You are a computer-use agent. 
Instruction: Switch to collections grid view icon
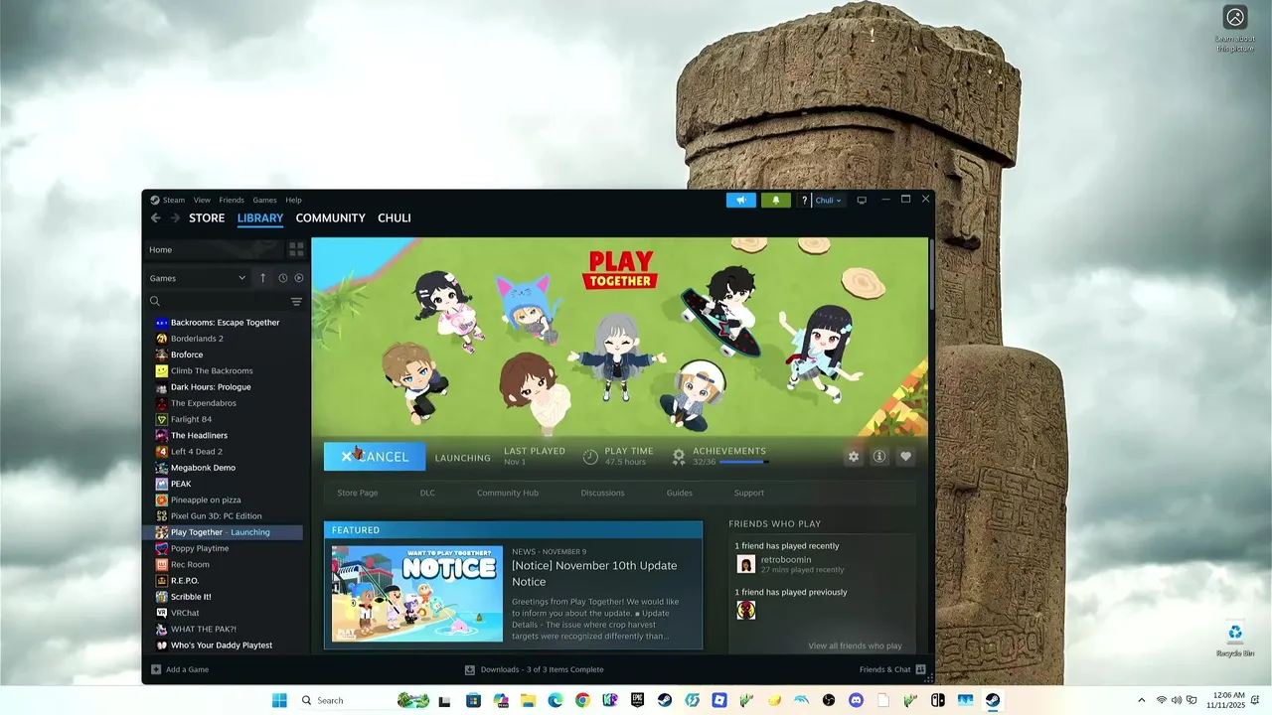click(296, 249)
